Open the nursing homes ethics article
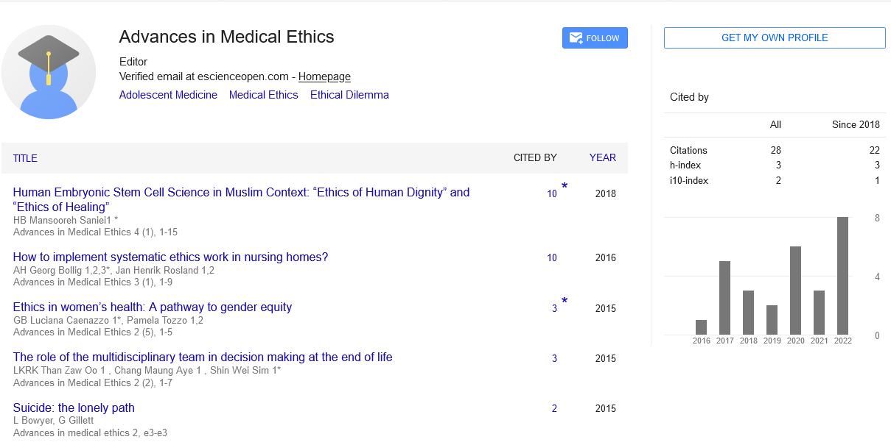 170,257
